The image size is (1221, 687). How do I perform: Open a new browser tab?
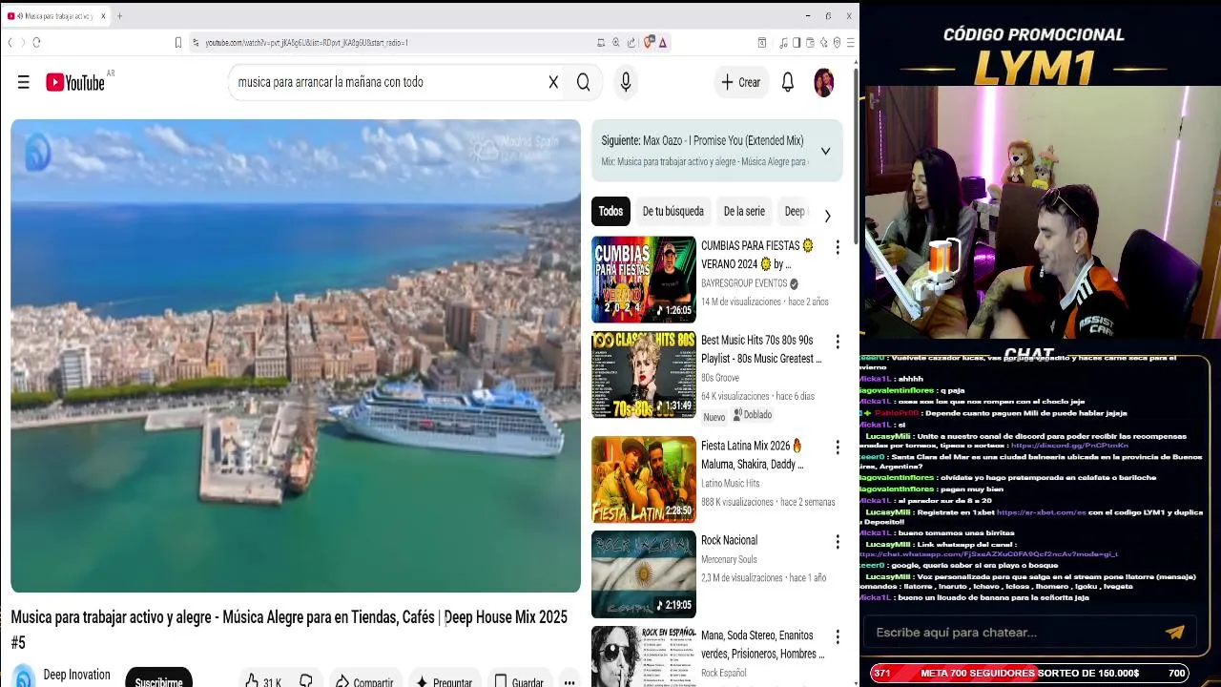tap(119, 16)
